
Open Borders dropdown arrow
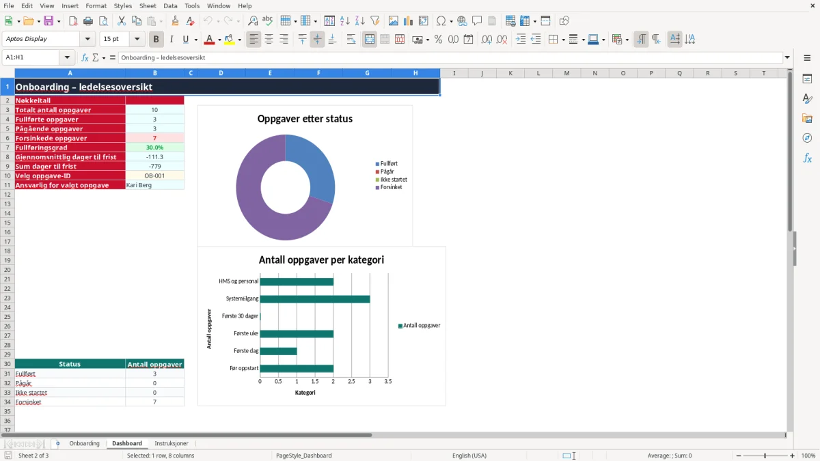pos(562,40)
